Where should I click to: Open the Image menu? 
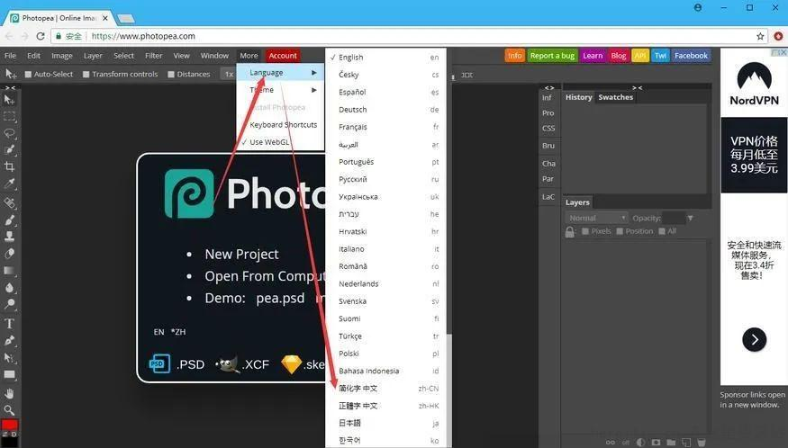(62, 56)
